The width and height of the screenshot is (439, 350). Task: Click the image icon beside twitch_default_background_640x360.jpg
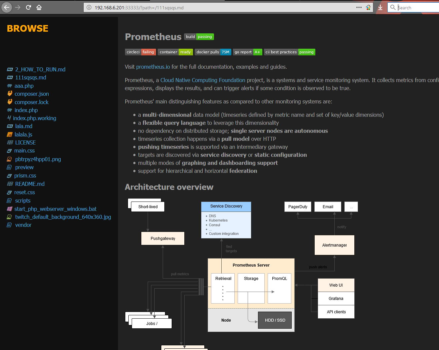(9, 217)
